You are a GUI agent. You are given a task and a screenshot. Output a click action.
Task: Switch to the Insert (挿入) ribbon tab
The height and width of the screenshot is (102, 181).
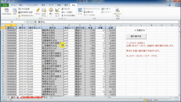21,5
